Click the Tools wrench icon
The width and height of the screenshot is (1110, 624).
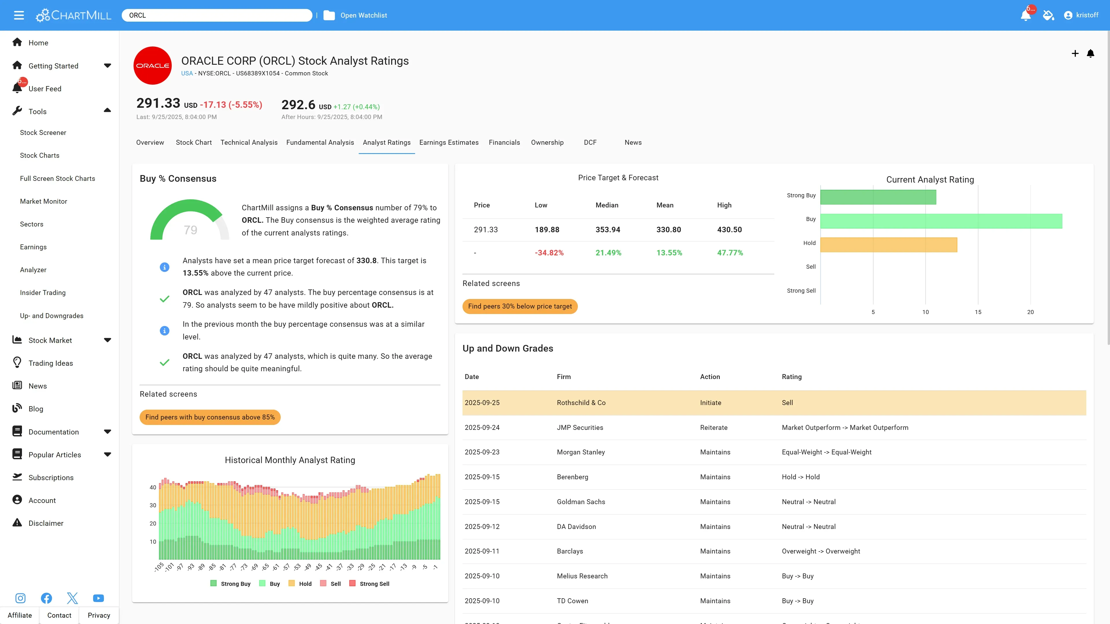(x=17, y=111)
